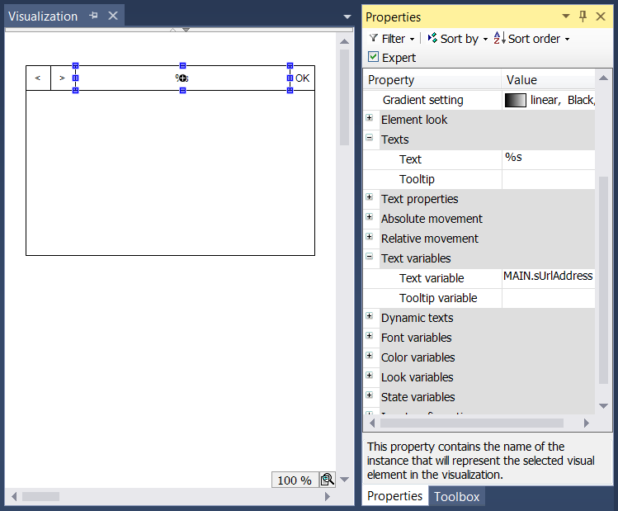
Task: Click the Gradient setting color swatch
Action: [x=515, y=100]
